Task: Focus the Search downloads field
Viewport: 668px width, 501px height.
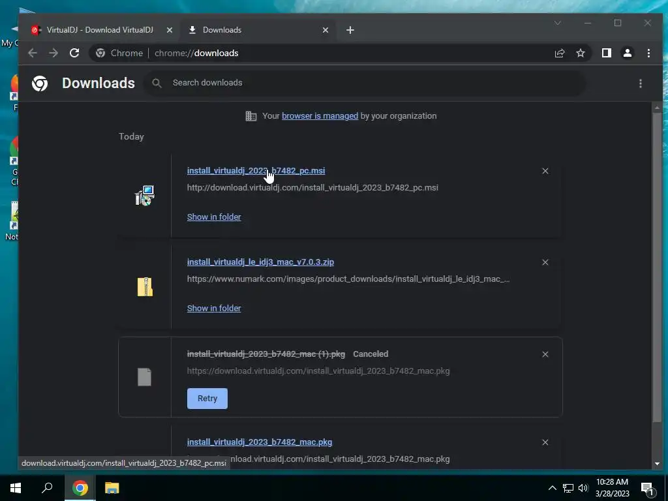Action: (367, 83)
